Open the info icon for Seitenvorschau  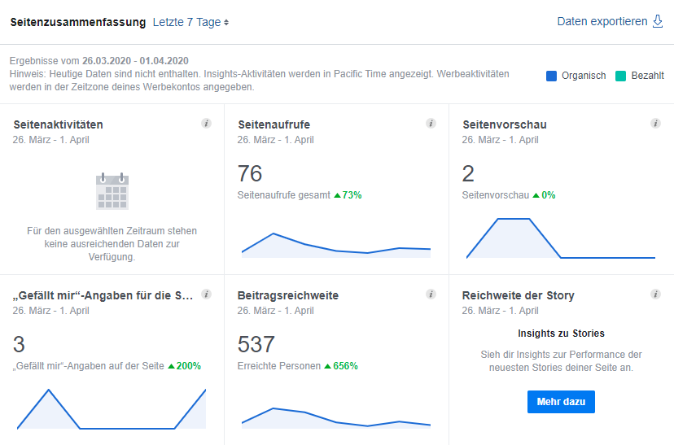point(655,124)
